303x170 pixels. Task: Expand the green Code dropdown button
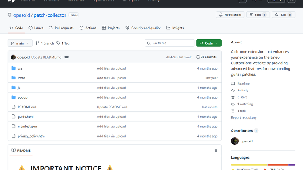(209, 43)
